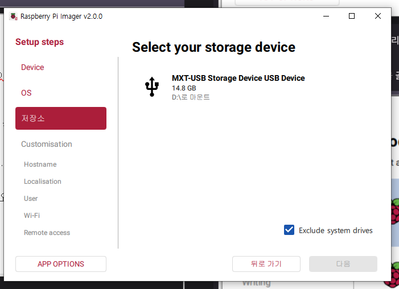Click the APP OPTIONS button

coord(61,264)
